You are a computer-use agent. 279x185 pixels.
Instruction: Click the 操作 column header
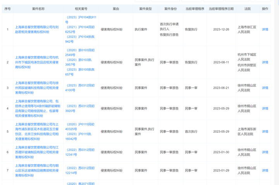(x=265, y=9)
